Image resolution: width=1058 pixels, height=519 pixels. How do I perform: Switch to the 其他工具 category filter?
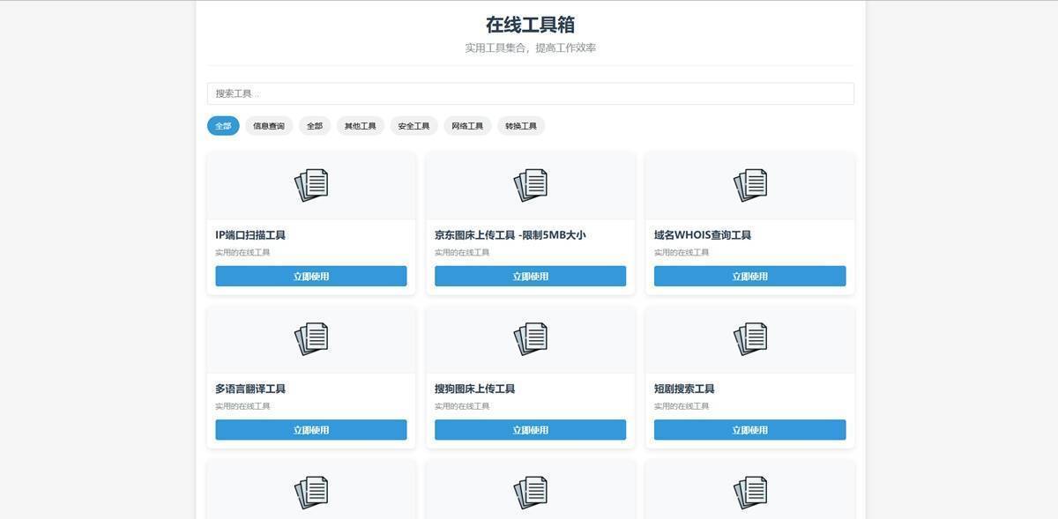(360, 126)
